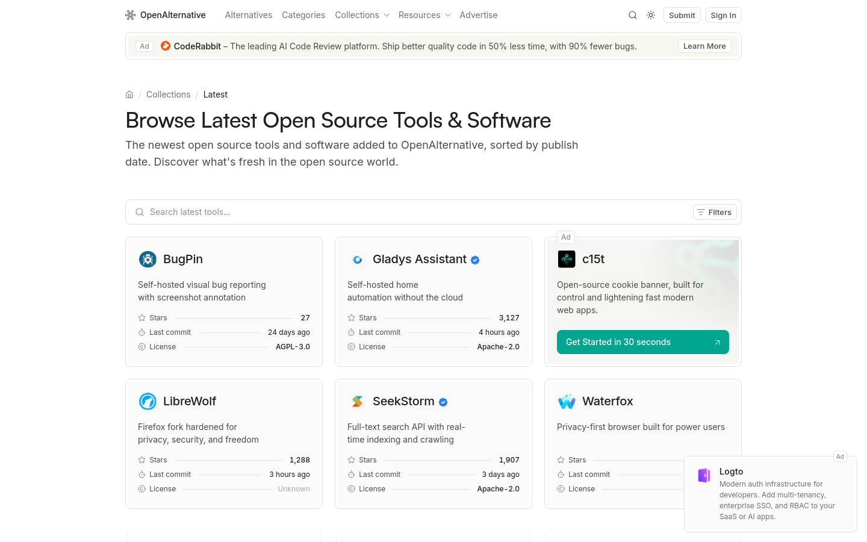This screenshot has width=867, height=542.
Task: Click the AGPL-3.0 license value
Action: coord(293,347)
